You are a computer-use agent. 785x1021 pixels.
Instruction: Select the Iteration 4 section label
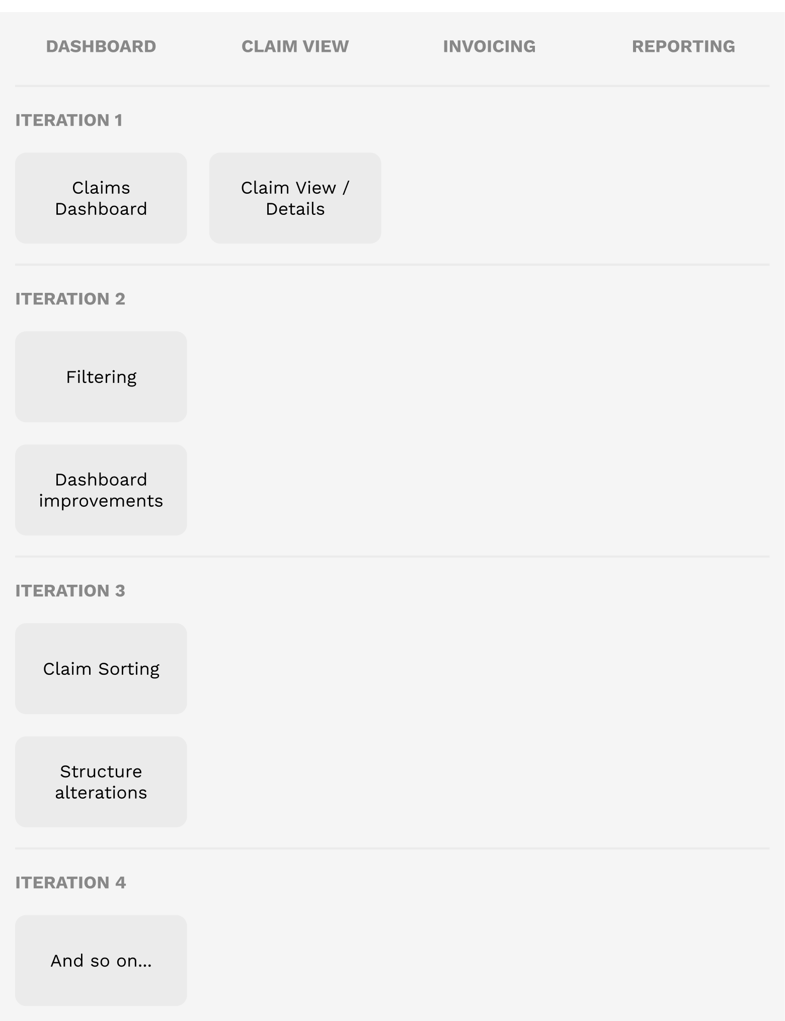70,883
